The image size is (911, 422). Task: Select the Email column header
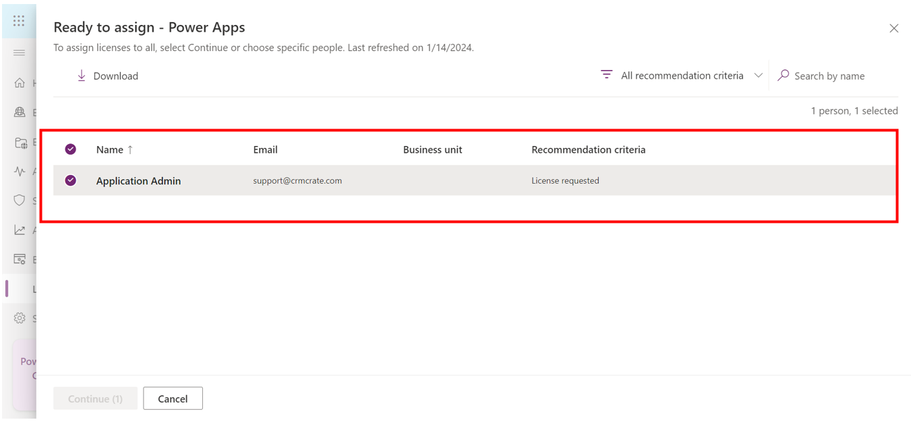[x=265, y=149]
